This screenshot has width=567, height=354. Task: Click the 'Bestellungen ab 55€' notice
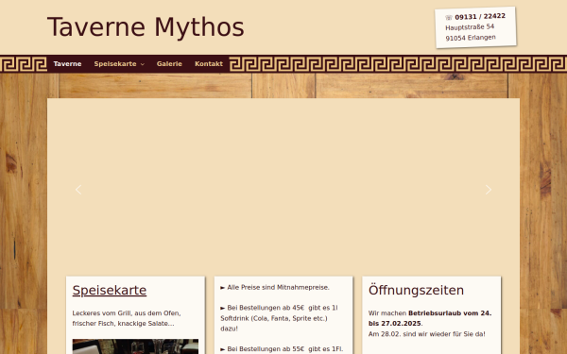tap(282, 349)
